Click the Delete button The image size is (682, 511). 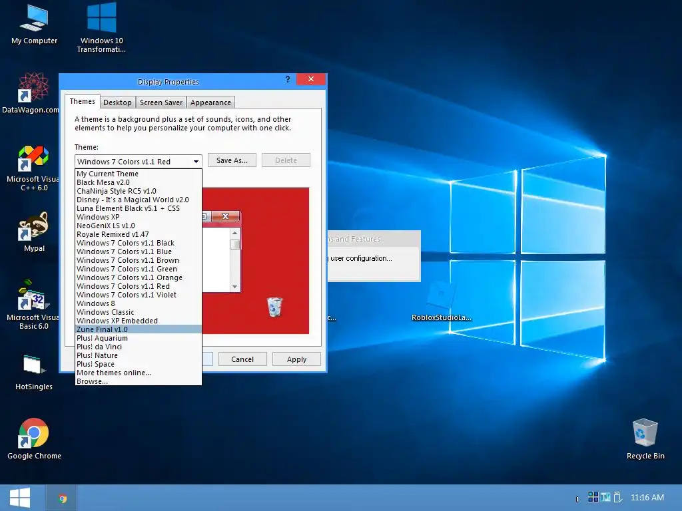pos(286,160)
